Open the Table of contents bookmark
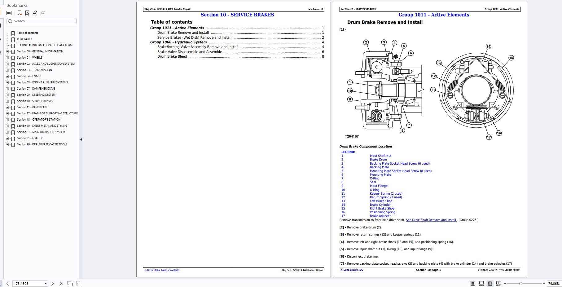Image resolution: width=562 pixels, height=287 pixels. click(x=27, y=33)
